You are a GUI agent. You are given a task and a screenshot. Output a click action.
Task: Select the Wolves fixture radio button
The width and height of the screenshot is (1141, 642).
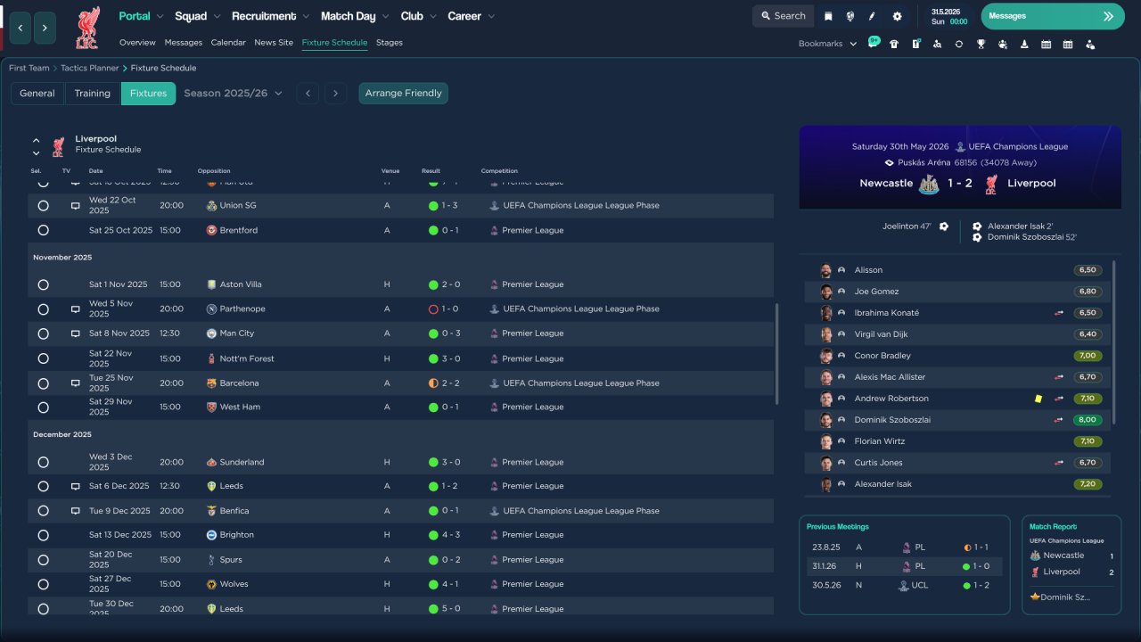click(x=43, y=584)
